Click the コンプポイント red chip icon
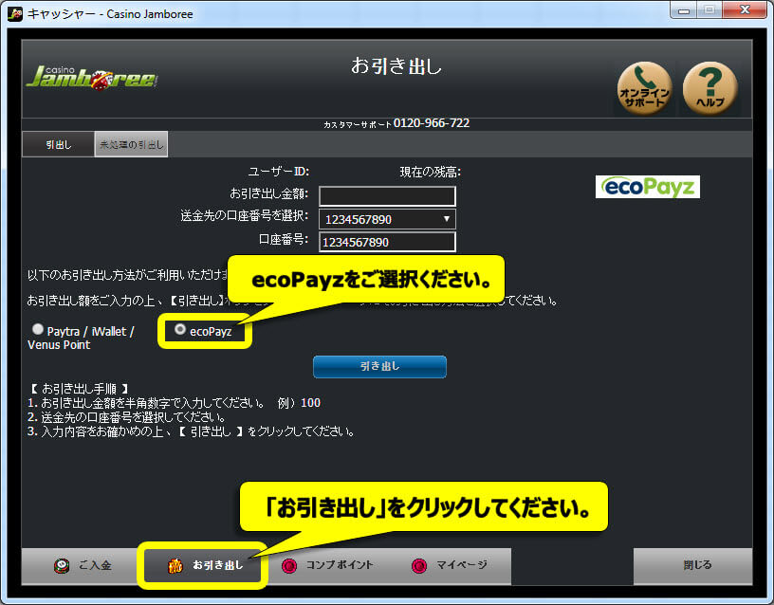Image resolution: width=774 pixels, height=605 pixels. (289, 565)
